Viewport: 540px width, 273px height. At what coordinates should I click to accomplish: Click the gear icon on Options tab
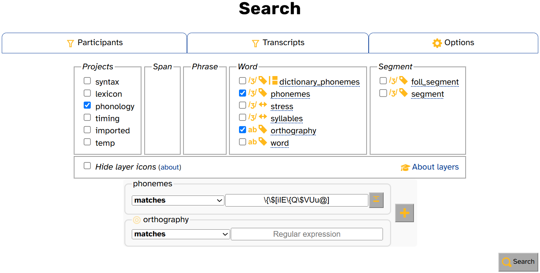[x=437, y=43]
